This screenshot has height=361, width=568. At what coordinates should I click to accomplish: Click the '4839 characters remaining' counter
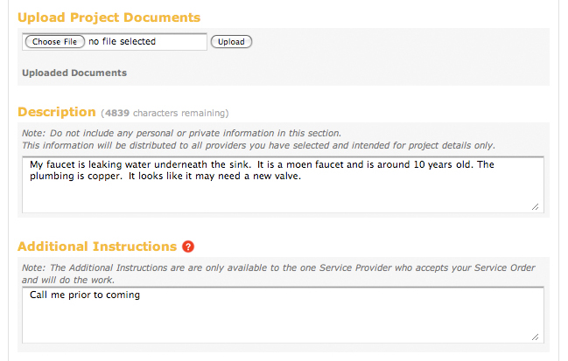click(165, 114)
